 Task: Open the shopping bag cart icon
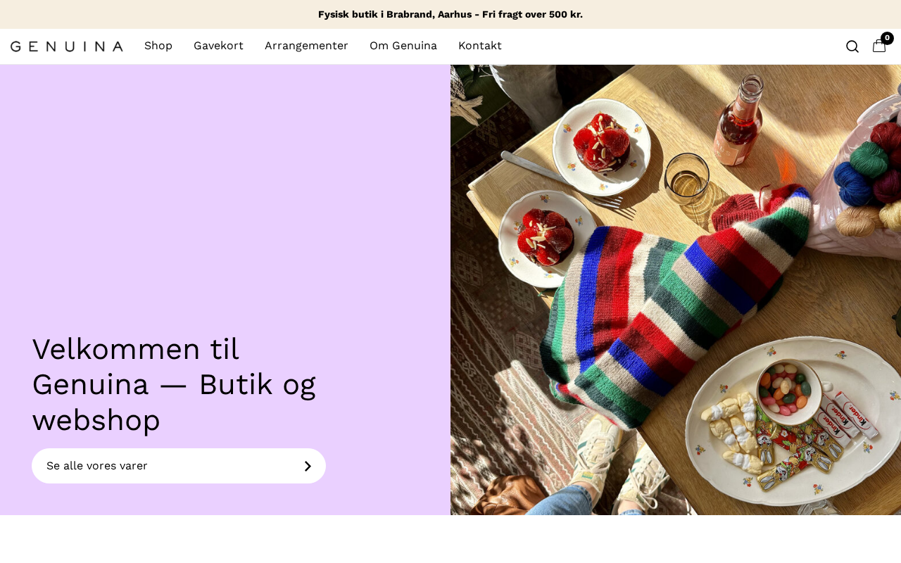pos(879,46)
